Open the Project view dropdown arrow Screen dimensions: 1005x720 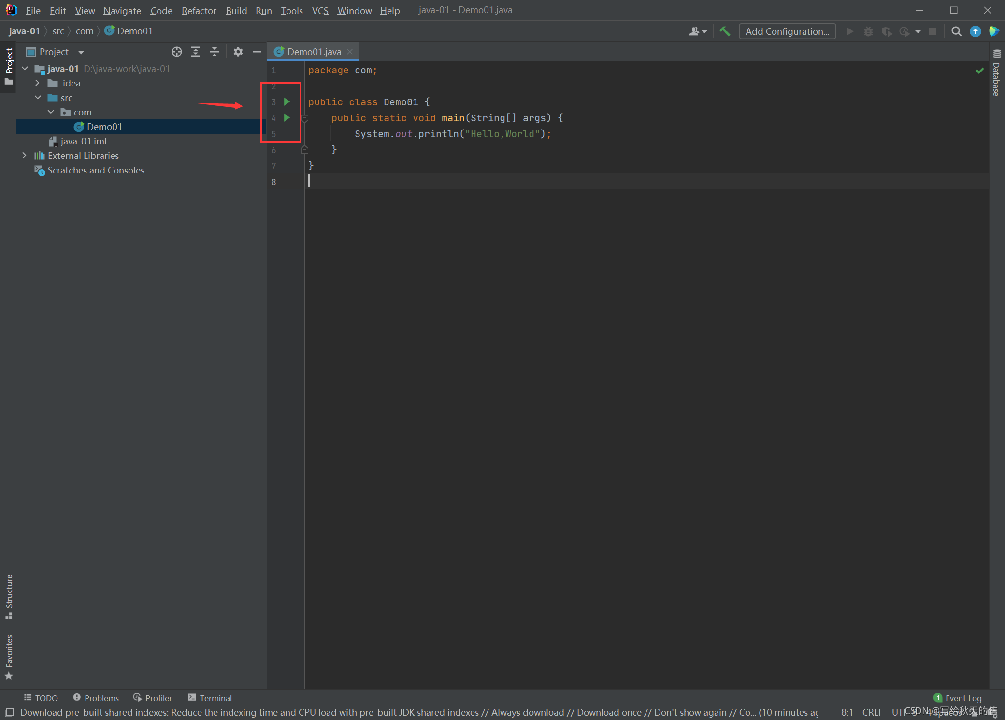click(81, 52)
